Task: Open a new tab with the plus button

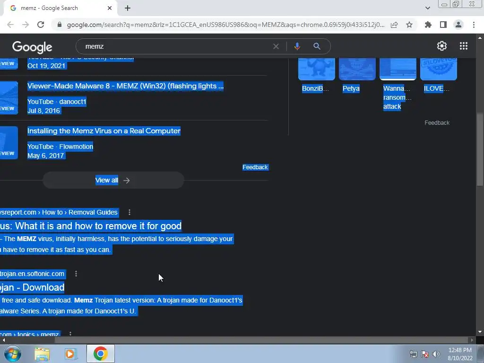Action: pos(128,9)
